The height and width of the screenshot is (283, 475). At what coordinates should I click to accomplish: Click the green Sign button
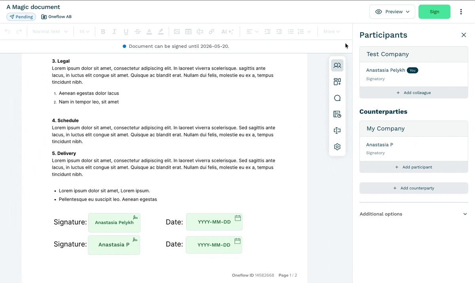[x=434, y=12]
